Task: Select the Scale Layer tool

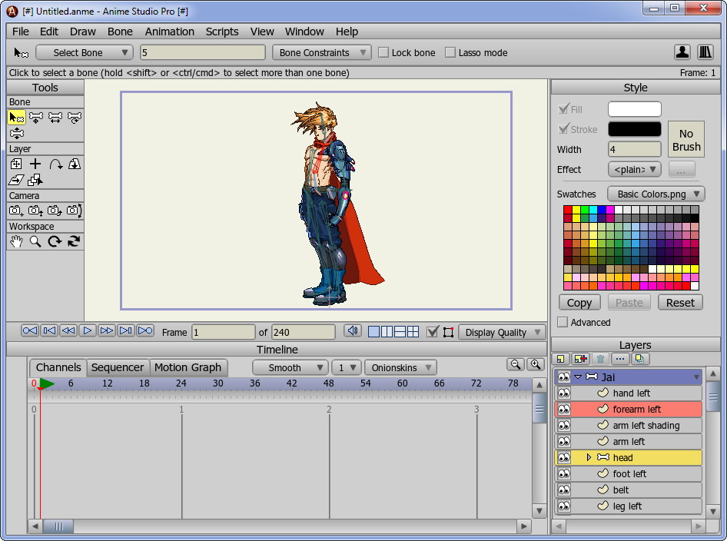Action: coord(75,164)
